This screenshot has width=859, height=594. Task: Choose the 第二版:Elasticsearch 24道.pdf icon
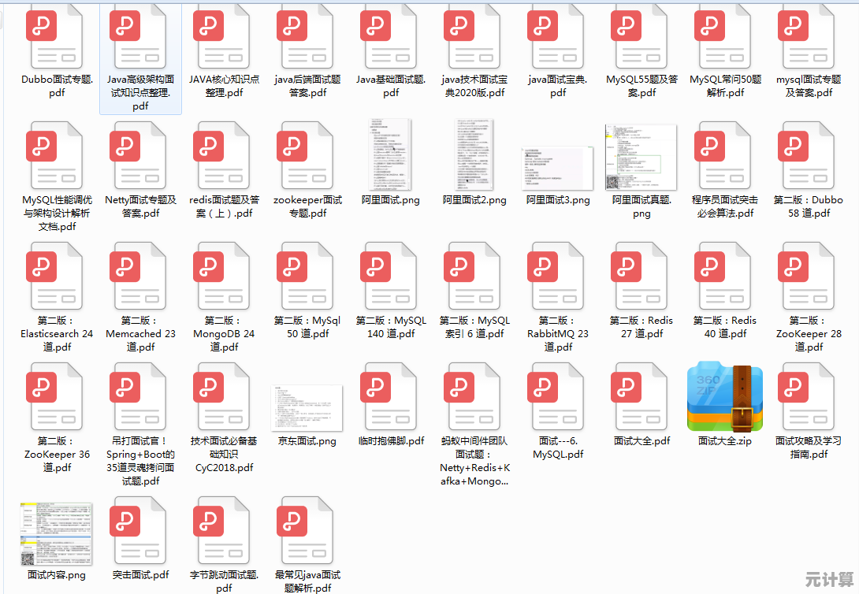tap(57, 277)
